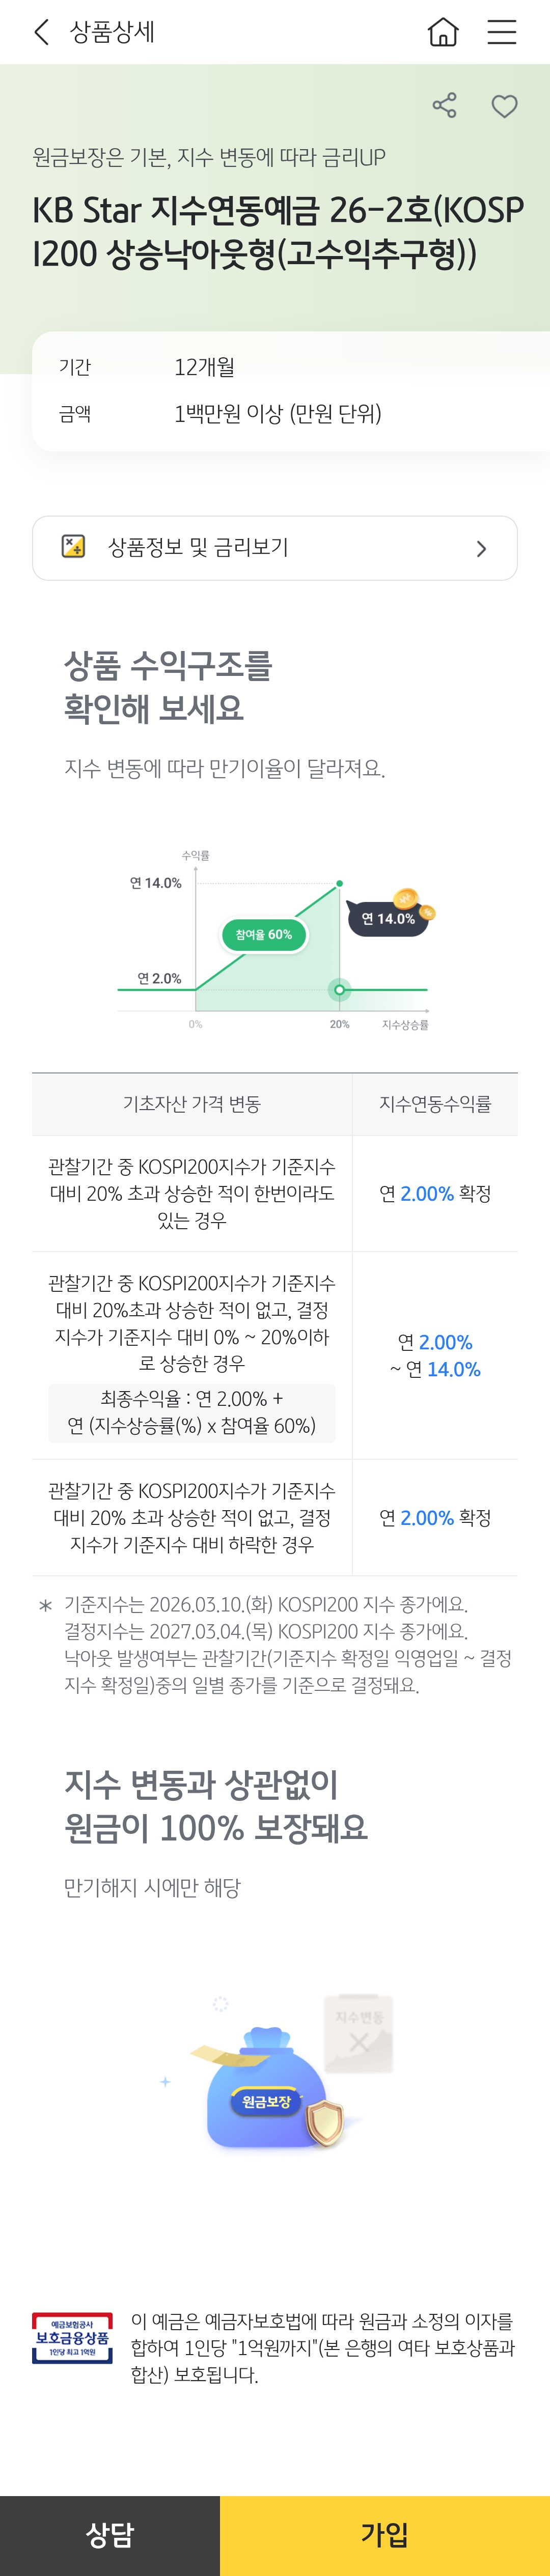Toggle the heart favorite icon
This screenshot has height=2576, width=550.
pos(504,106)
